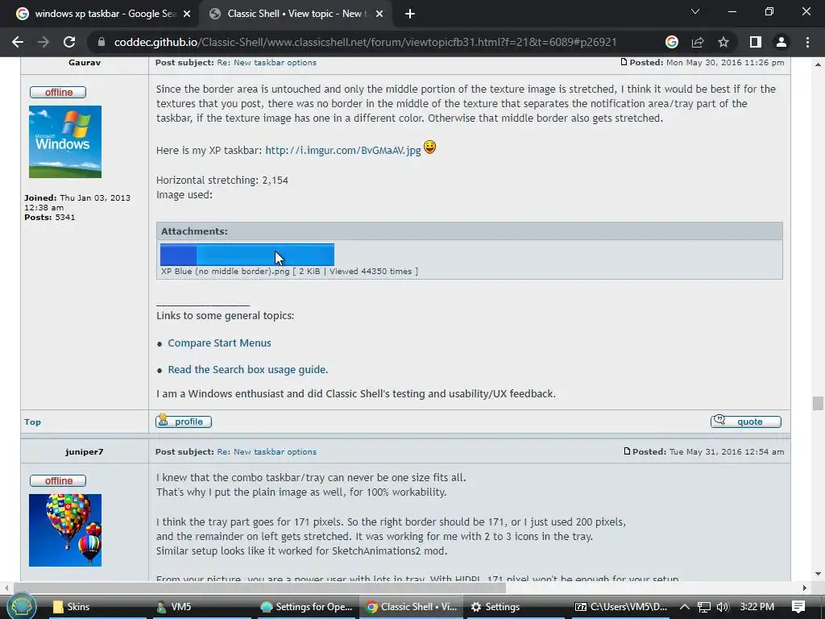Open Gaurav's Re: New taskbar options subject link
825x619 pixels.
click(x=267, y=62)
